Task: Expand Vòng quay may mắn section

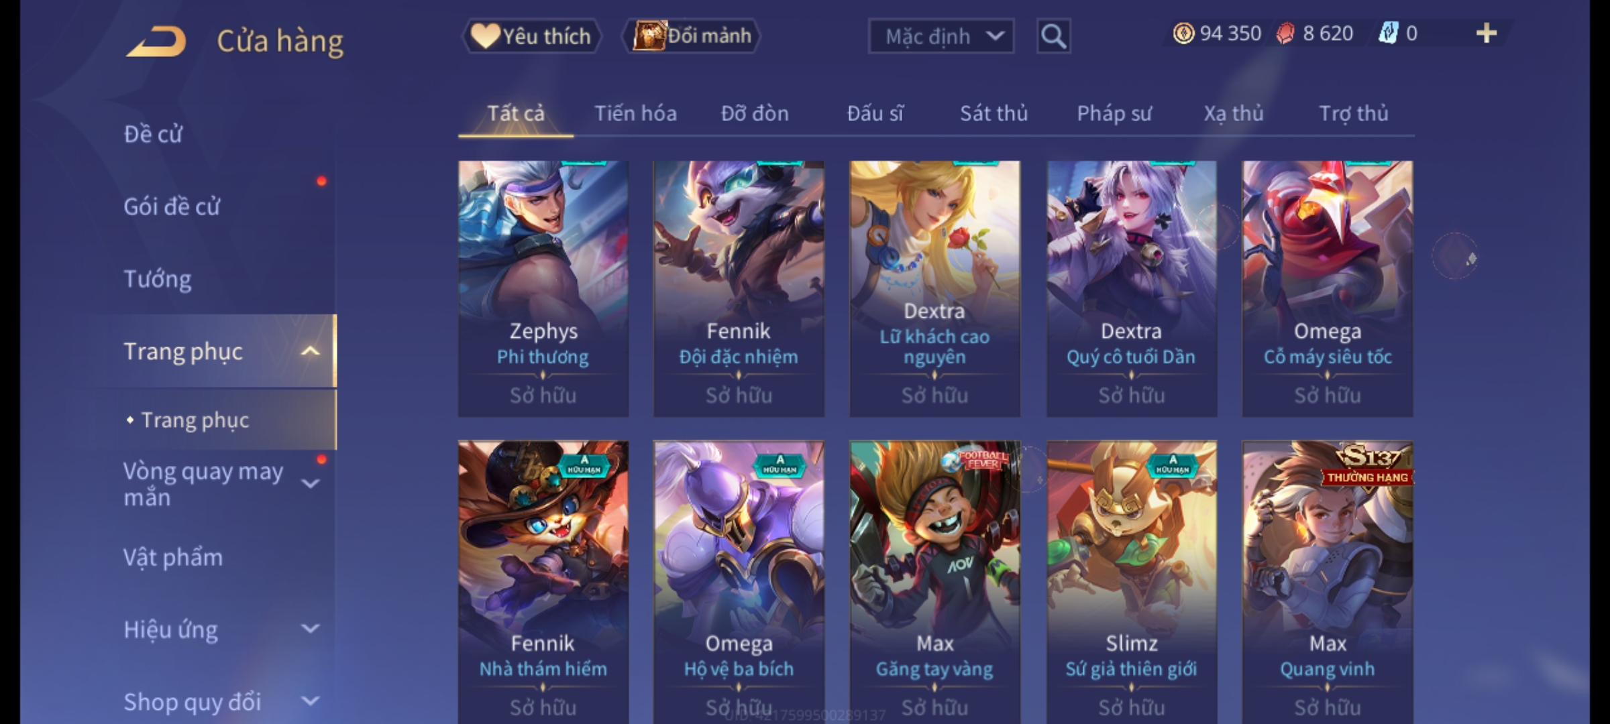Action: point(310,483)
